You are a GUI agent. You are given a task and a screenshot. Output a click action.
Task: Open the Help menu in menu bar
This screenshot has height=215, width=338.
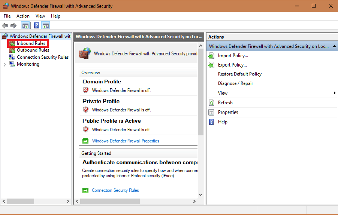tap(55, 16)
